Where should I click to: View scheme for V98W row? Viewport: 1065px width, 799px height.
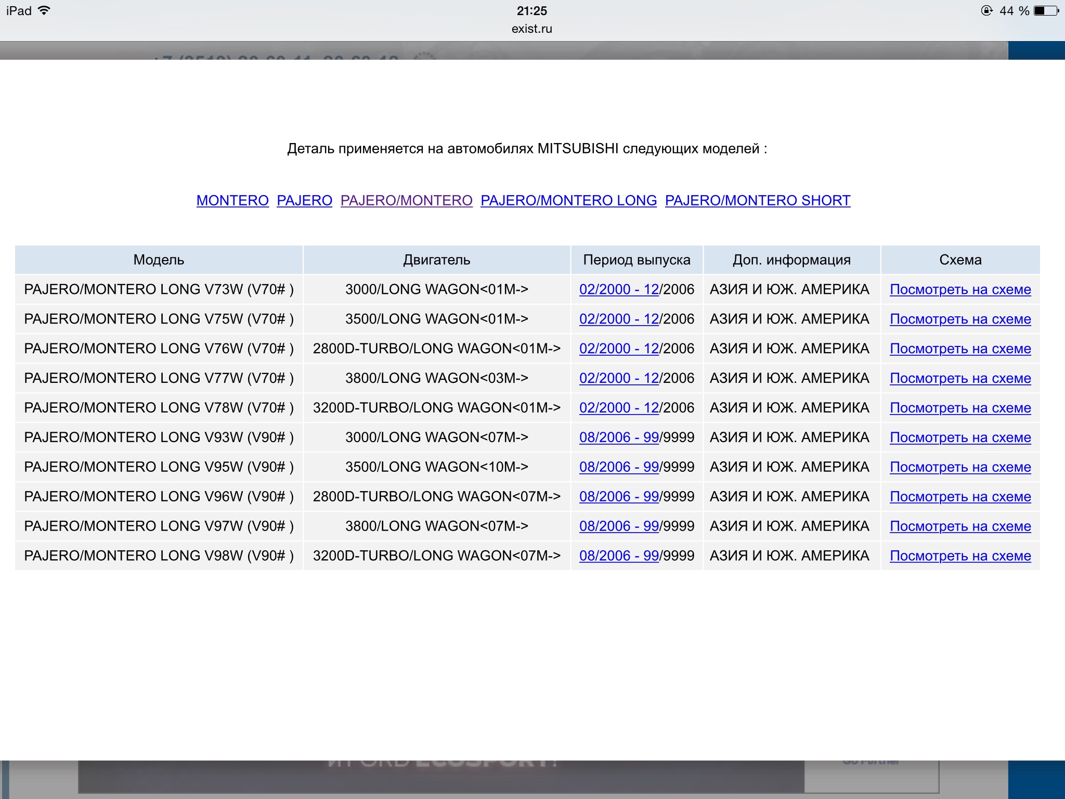pyautogui.click(x=960, y=556)
